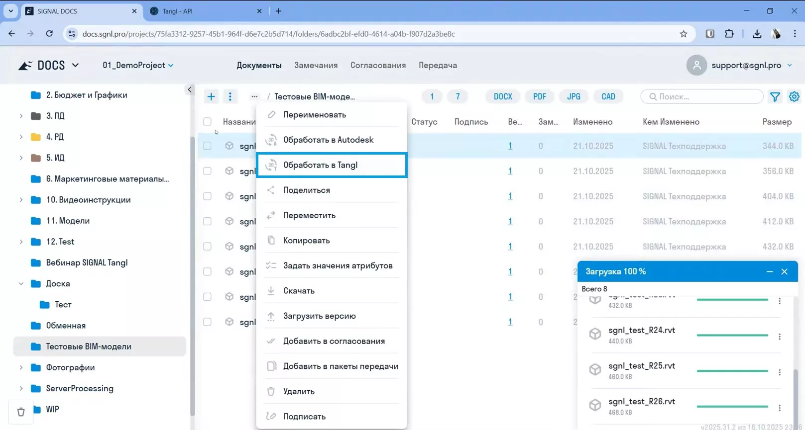Tick the select-all header checkbox
This screenshot has width=805, height=430.
point(208,122)
